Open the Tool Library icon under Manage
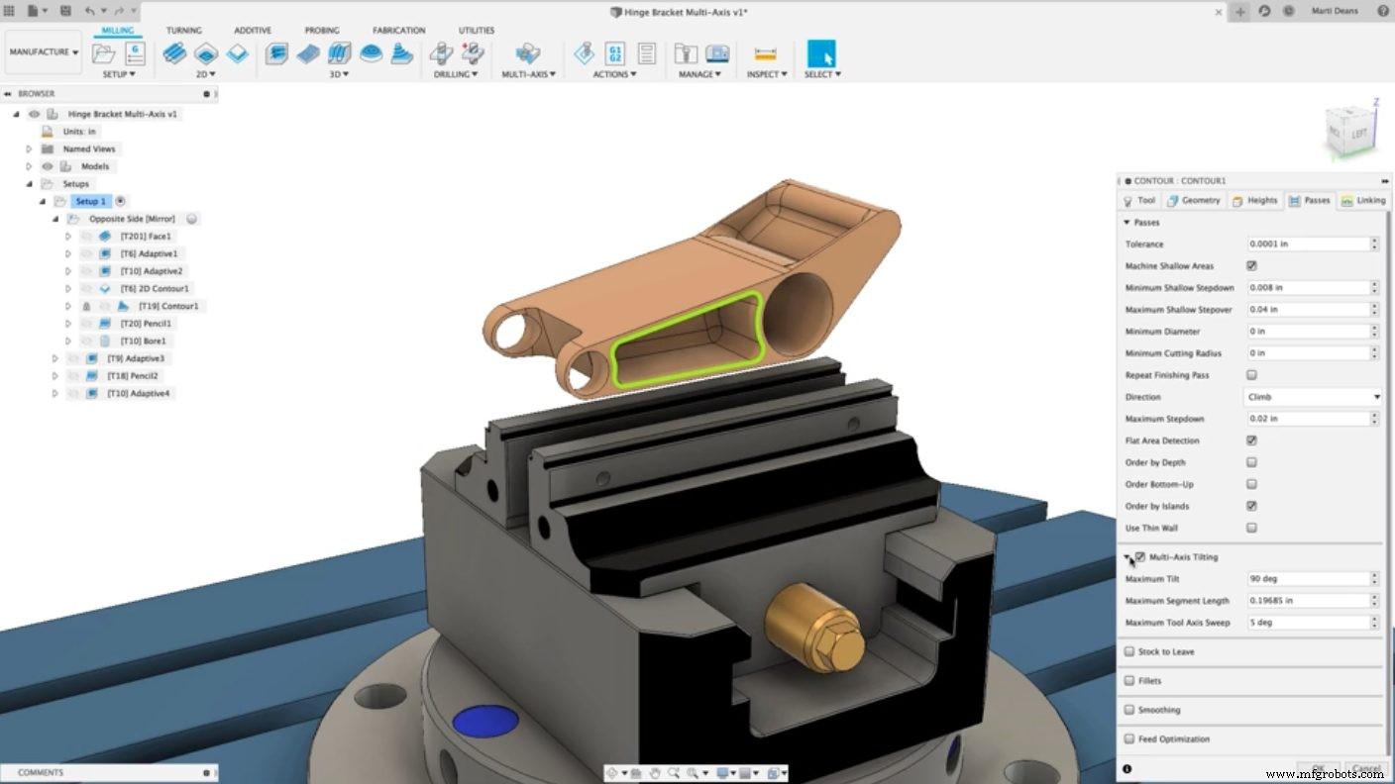Viewport: 1395px width, 784px height. click(x=684, y=54)
